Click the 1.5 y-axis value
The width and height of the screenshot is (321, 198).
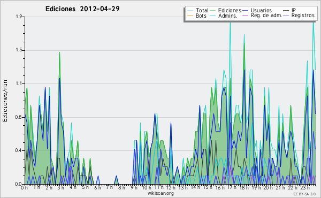tap(19, 50)
